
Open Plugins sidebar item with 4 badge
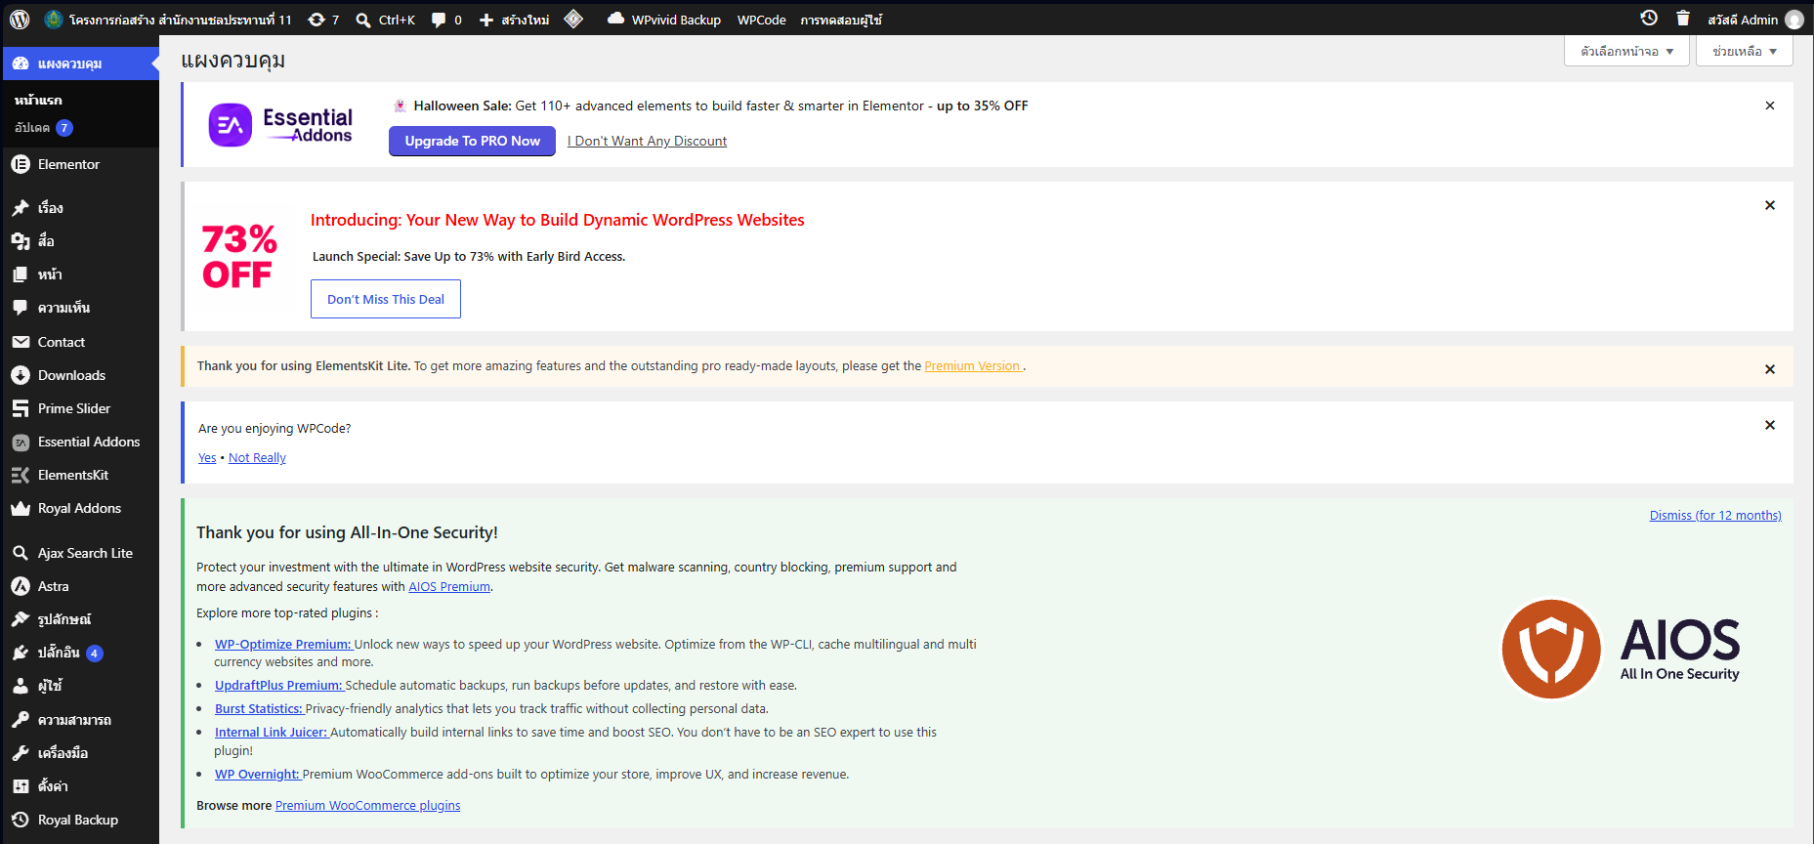79,653
